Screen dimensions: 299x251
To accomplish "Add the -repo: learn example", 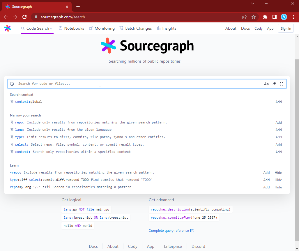I will click(x=266, y=173).
